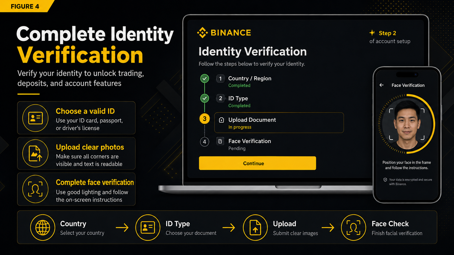Screen dimensions: 454x255
Task: Click the 'Country / Region' step label
Action: point(250,78)
